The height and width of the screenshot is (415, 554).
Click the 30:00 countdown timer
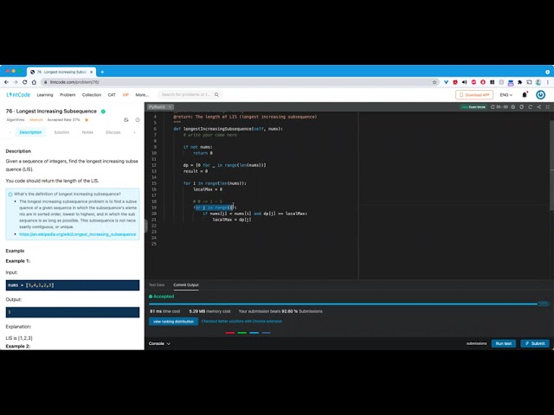(499, 107)
